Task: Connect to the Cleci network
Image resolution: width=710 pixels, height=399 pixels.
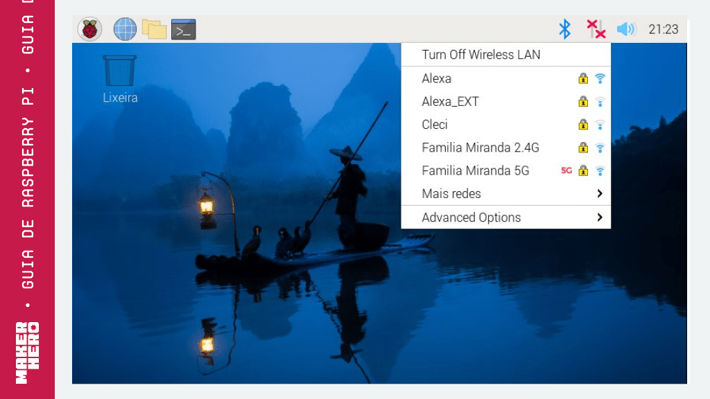Action: tap(505, 125)
